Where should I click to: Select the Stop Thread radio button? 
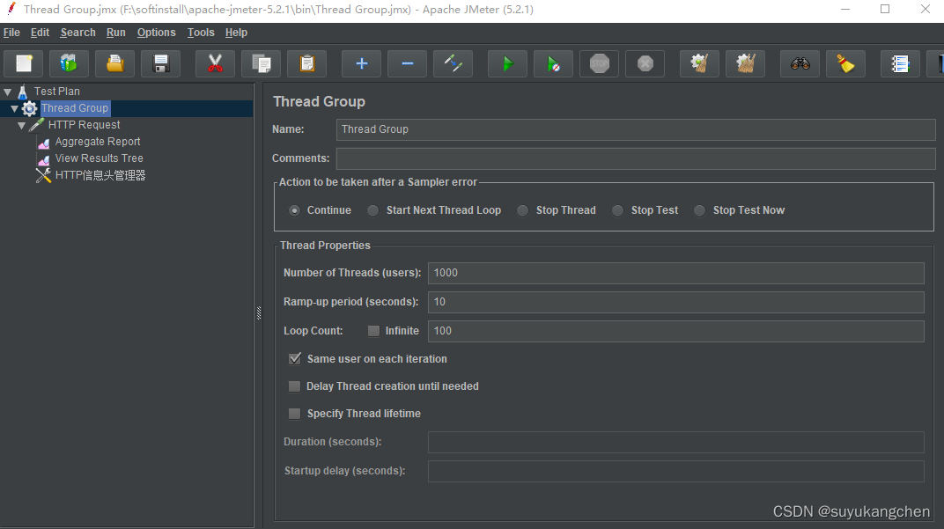(x=522, y=210)
